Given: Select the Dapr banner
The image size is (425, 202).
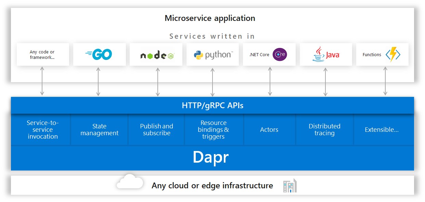Looking at the screenshot, I should [x=212, y=157].
